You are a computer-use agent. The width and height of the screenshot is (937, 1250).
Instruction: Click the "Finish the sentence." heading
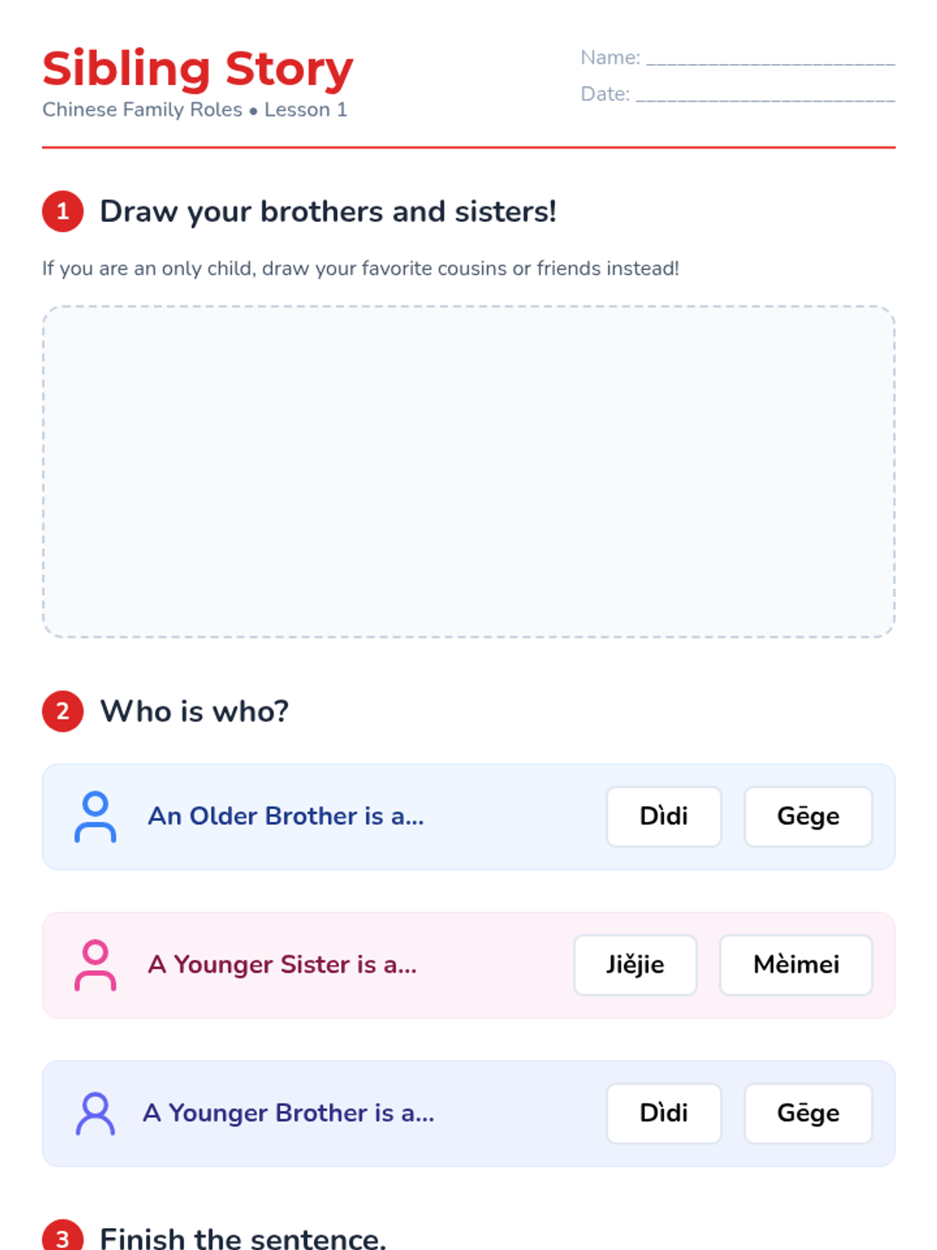coord(243,1238)
